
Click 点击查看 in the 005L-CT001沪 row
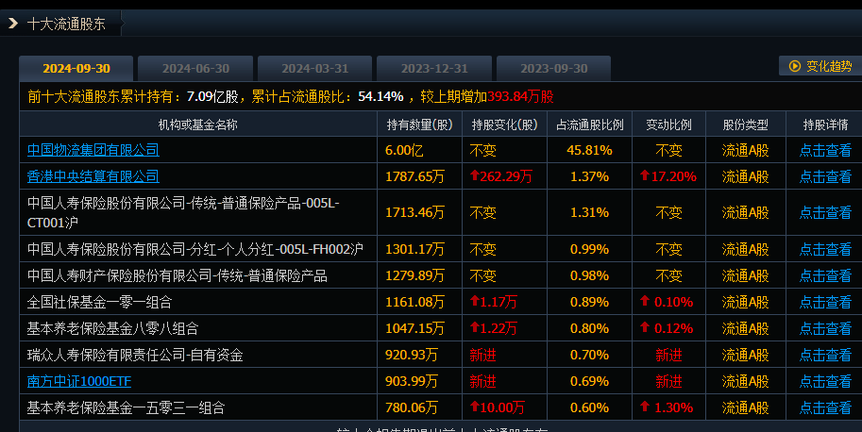(x=825, y=212)
